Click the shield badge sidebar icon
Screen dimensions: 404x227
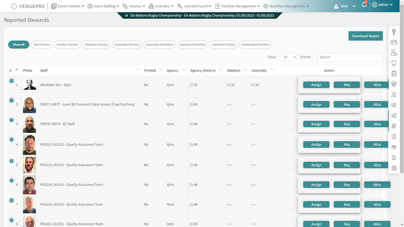coord(394,84)
